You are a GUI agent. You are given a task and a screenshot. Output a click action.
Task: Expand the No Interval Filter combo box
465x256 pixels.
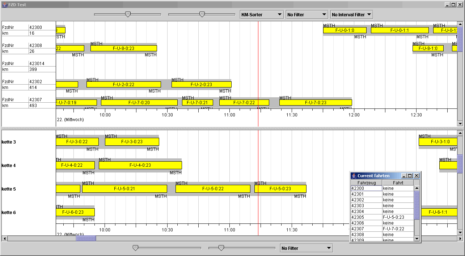pos(351,15)
